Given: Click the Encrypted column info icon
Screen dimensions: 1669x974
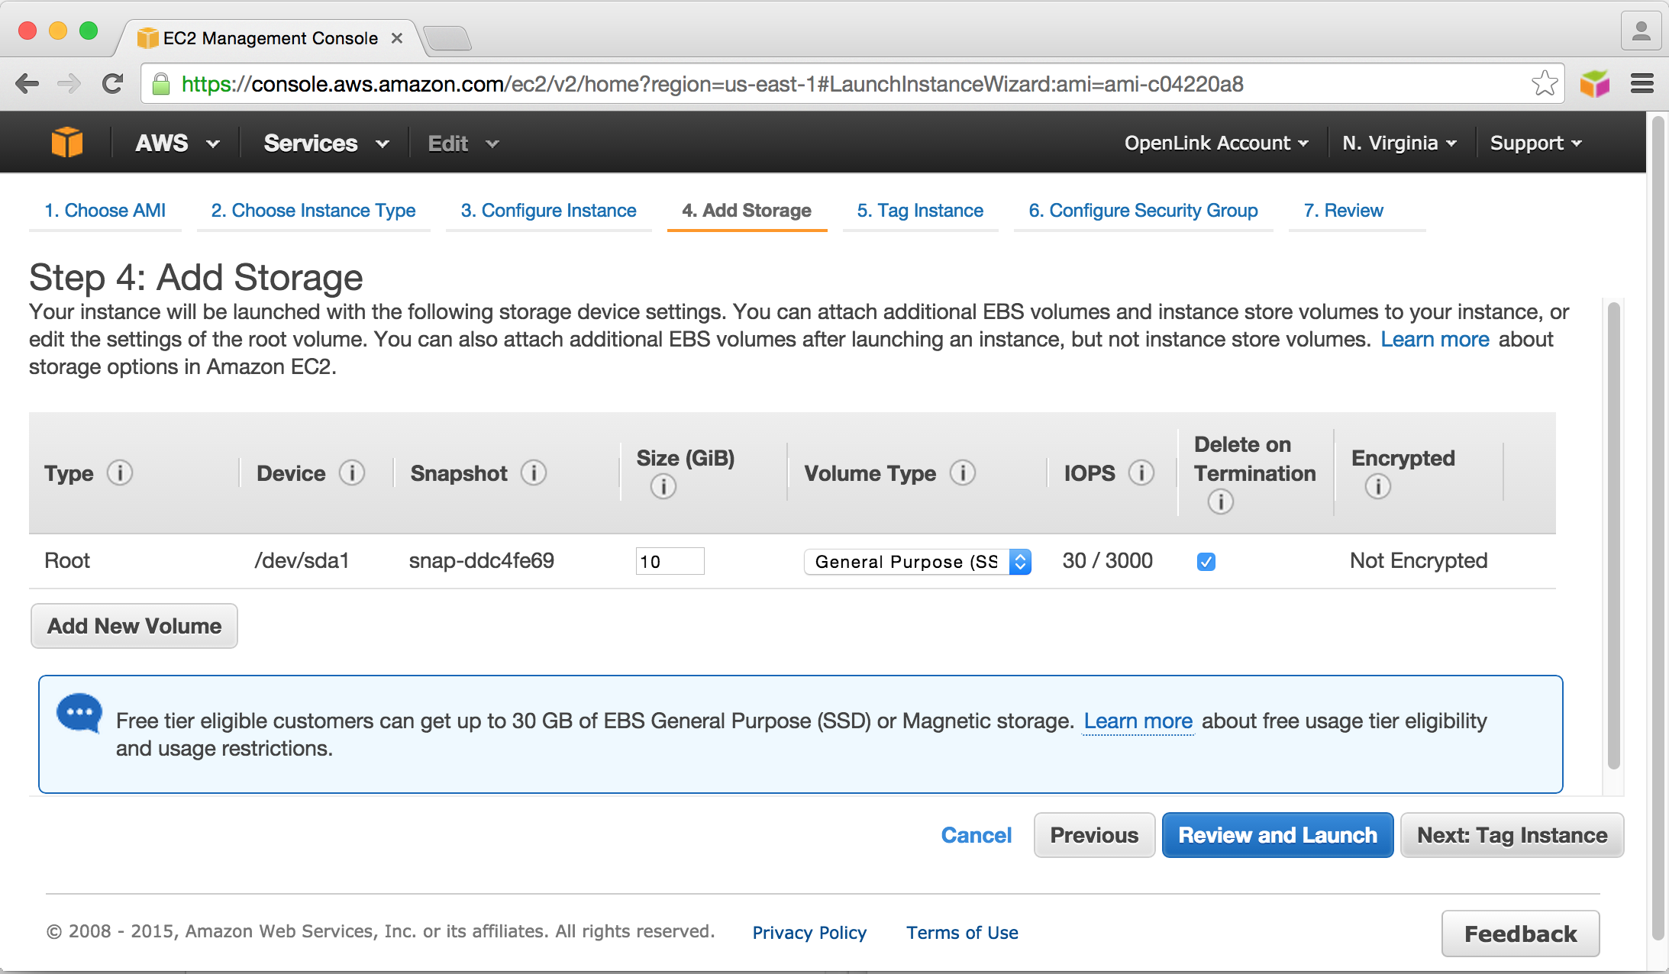Looking at the screenshot, I should pos(1377,486).
